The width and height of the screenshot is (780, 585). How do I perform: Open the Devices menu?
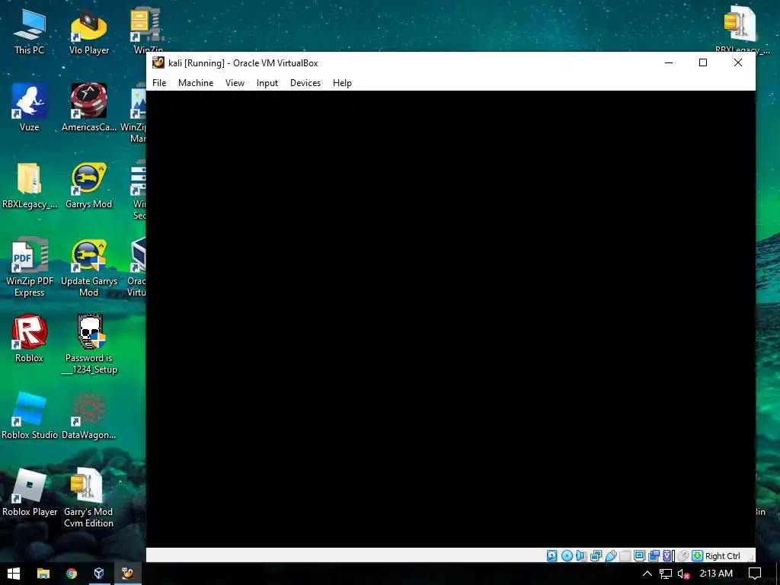[x=305, y=83]
